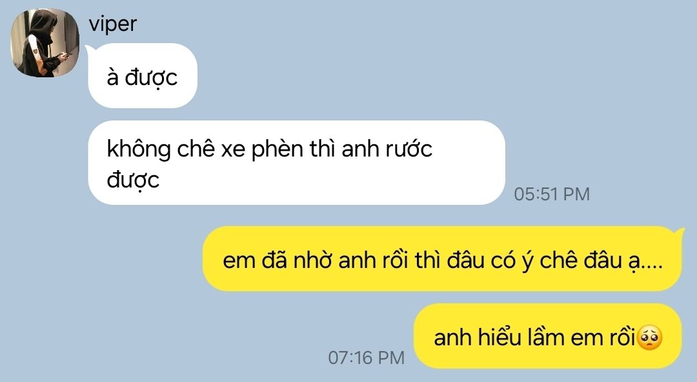
Task: Tap the yellow "em đã nhờ anh" message
Action: (x=442, y=259)
